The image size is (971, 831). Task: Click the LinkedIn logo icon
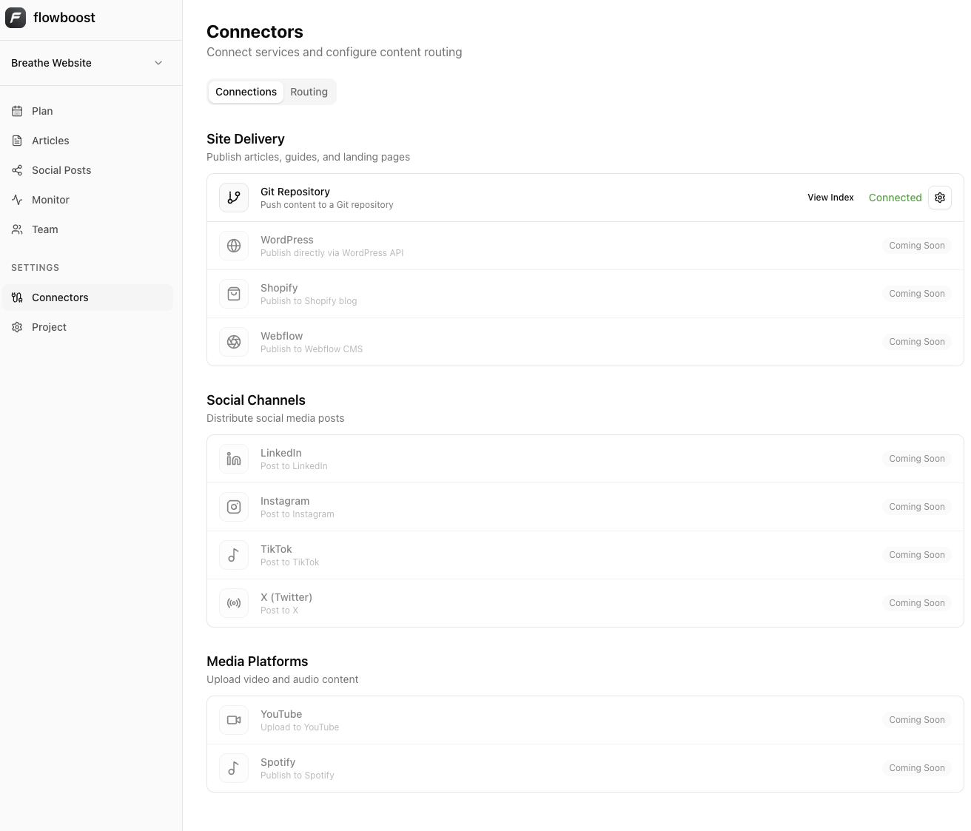click(x=234, y=459)
